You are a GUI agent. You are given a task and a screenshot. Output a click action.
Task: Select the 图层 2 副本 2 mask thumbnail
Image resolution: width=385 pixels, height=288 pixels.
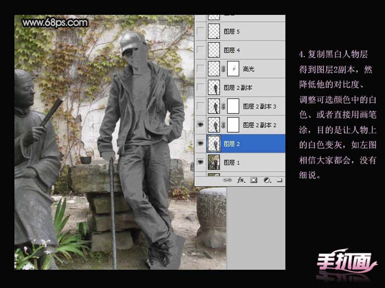[x=233, y=125]
